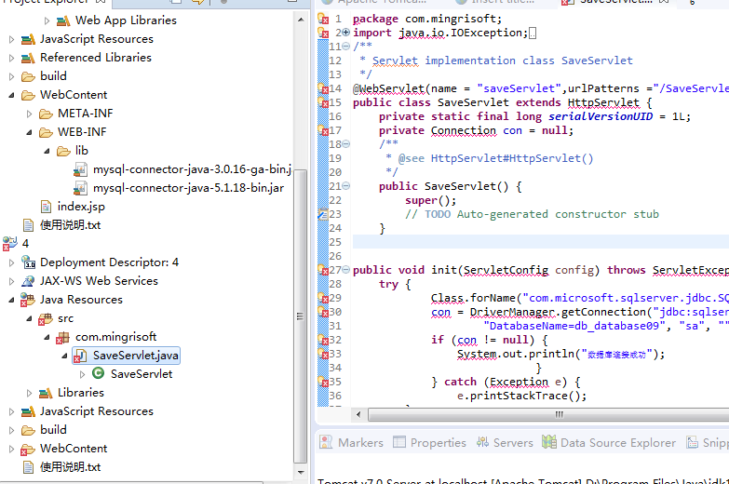Click the Web App Libraries icon

63,20
